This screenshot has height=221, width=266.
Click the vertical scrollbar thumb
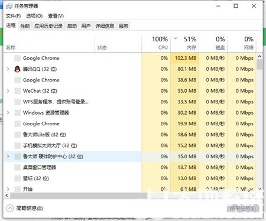pyautogui.click(x=259, y=64)
